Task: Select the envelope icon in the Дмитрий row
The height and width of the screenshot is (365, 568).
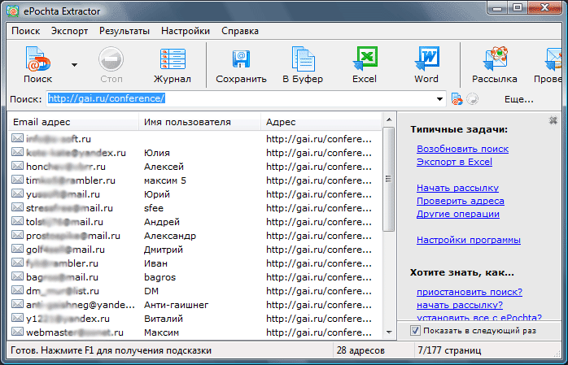Action: (x=17, y=249)
